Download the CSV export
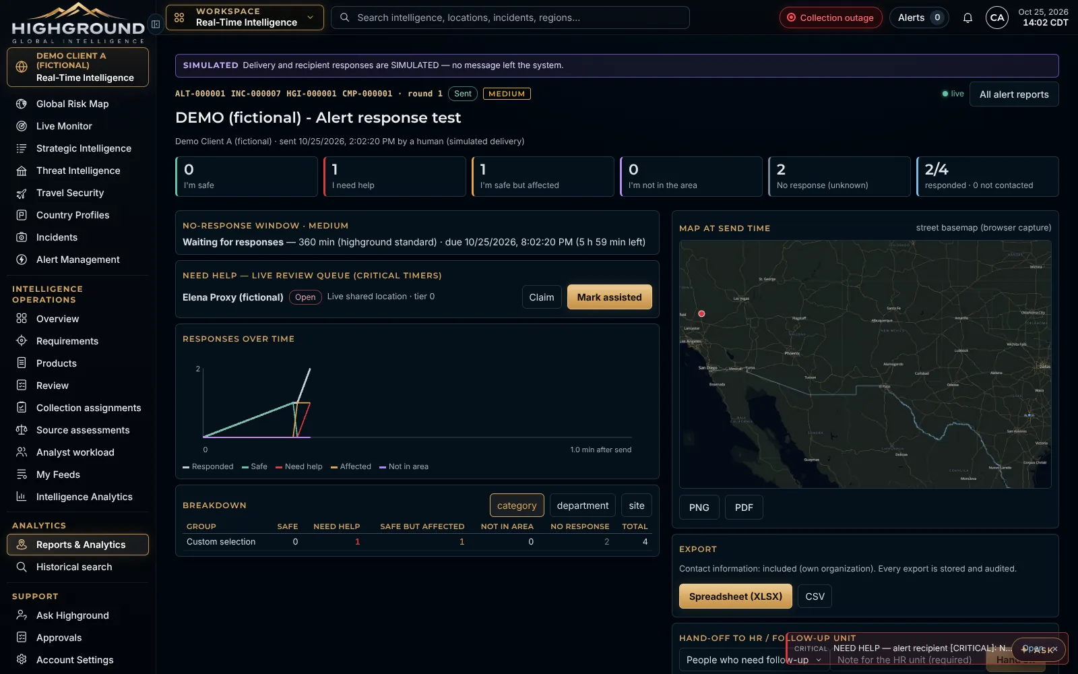 point(815,596)
